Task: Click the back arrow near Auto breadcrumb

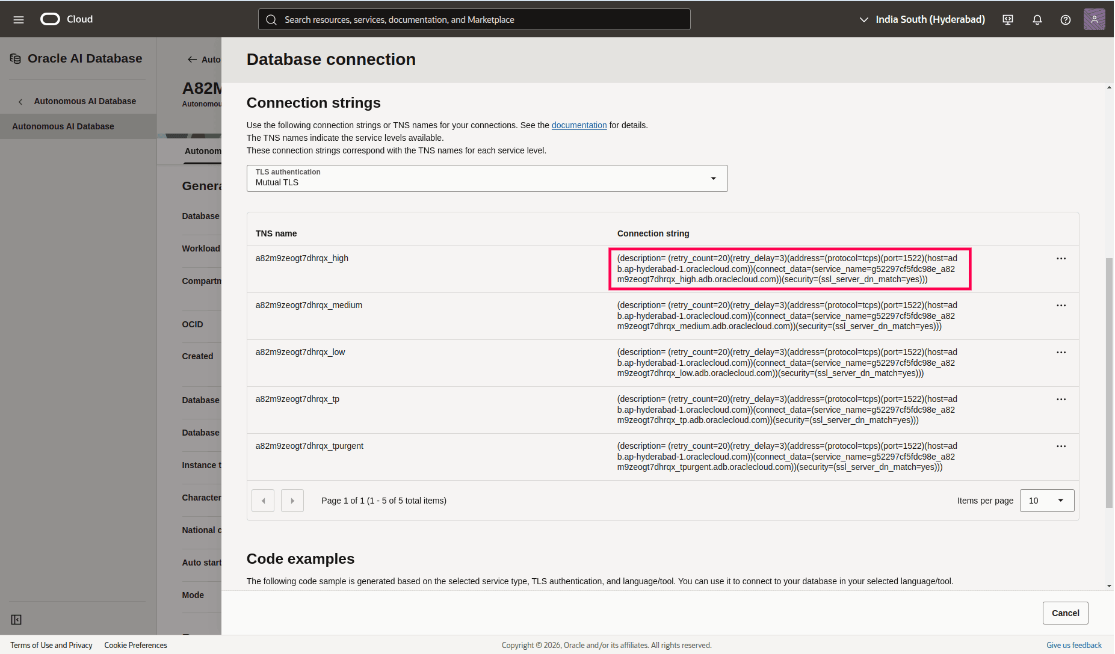Action: [x=192, y=60]
